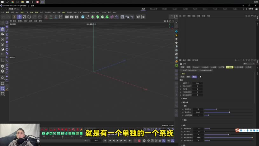Image resolution: width=259 pixels, height=146 pixels.
Task: Toggle X axis lock
Action: click(46, 17)
